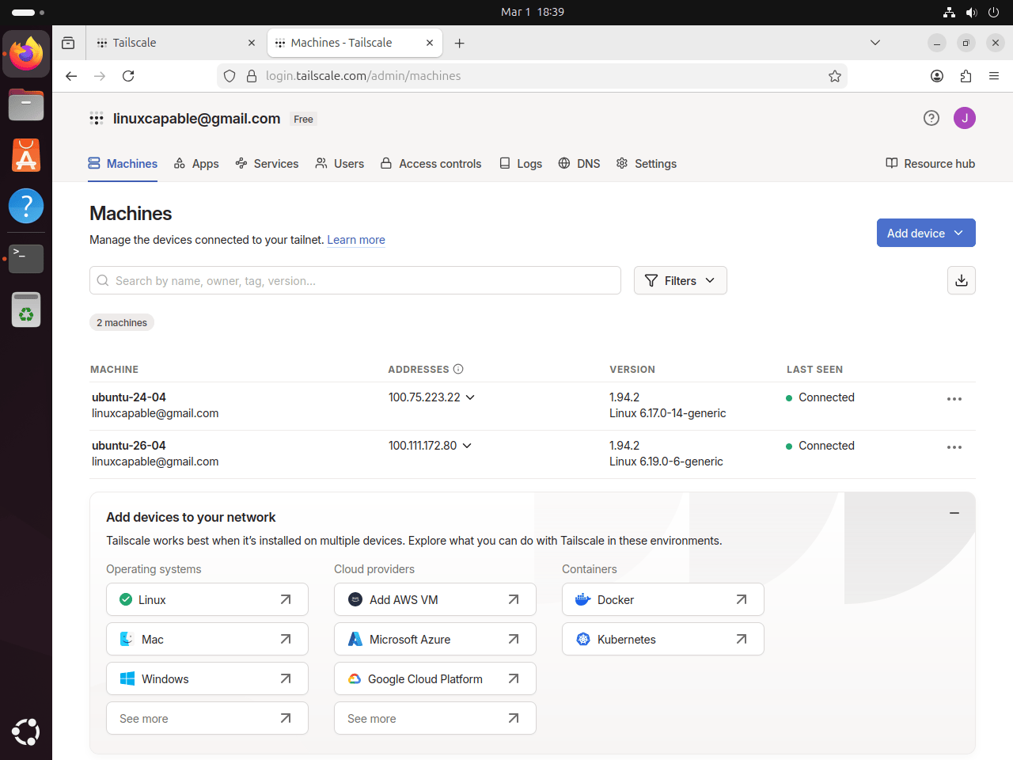This screenshot has height=760, width=1013.
Task: Expand addresses for ubuntu-24-04
Action: (x=470, y=397)
